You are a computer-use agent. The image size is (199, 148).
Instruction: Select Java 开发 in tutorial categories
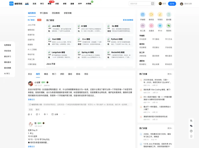point(32,25)
